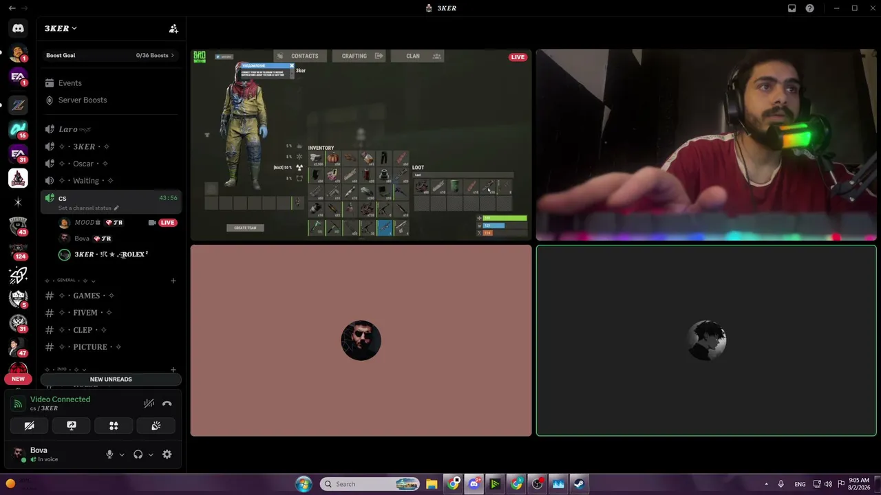Image resolution: width=881 pixels, height=495 pixels.
Task: Open the Discord inbox
Action: (x=792, y=8)
